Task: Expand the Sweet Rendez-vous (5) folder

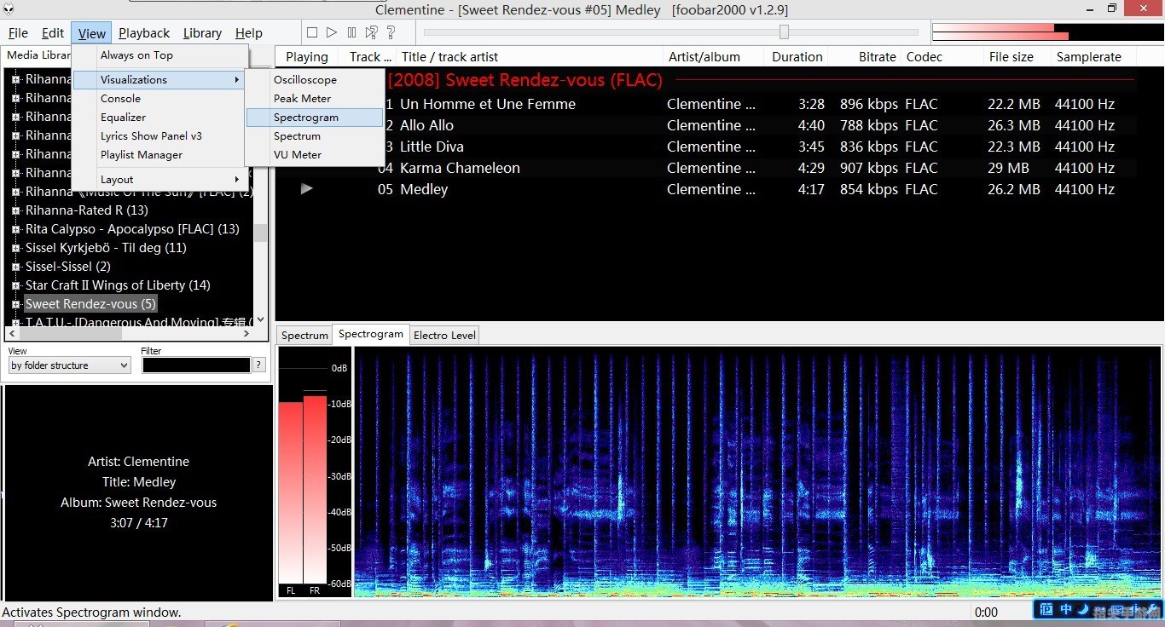Action: [15, 304]
